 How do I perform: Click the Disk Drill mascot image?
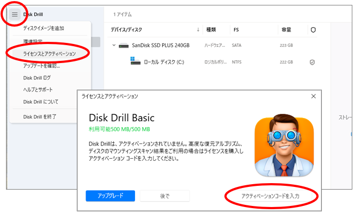pyautogui.click(x=284, y=145)
